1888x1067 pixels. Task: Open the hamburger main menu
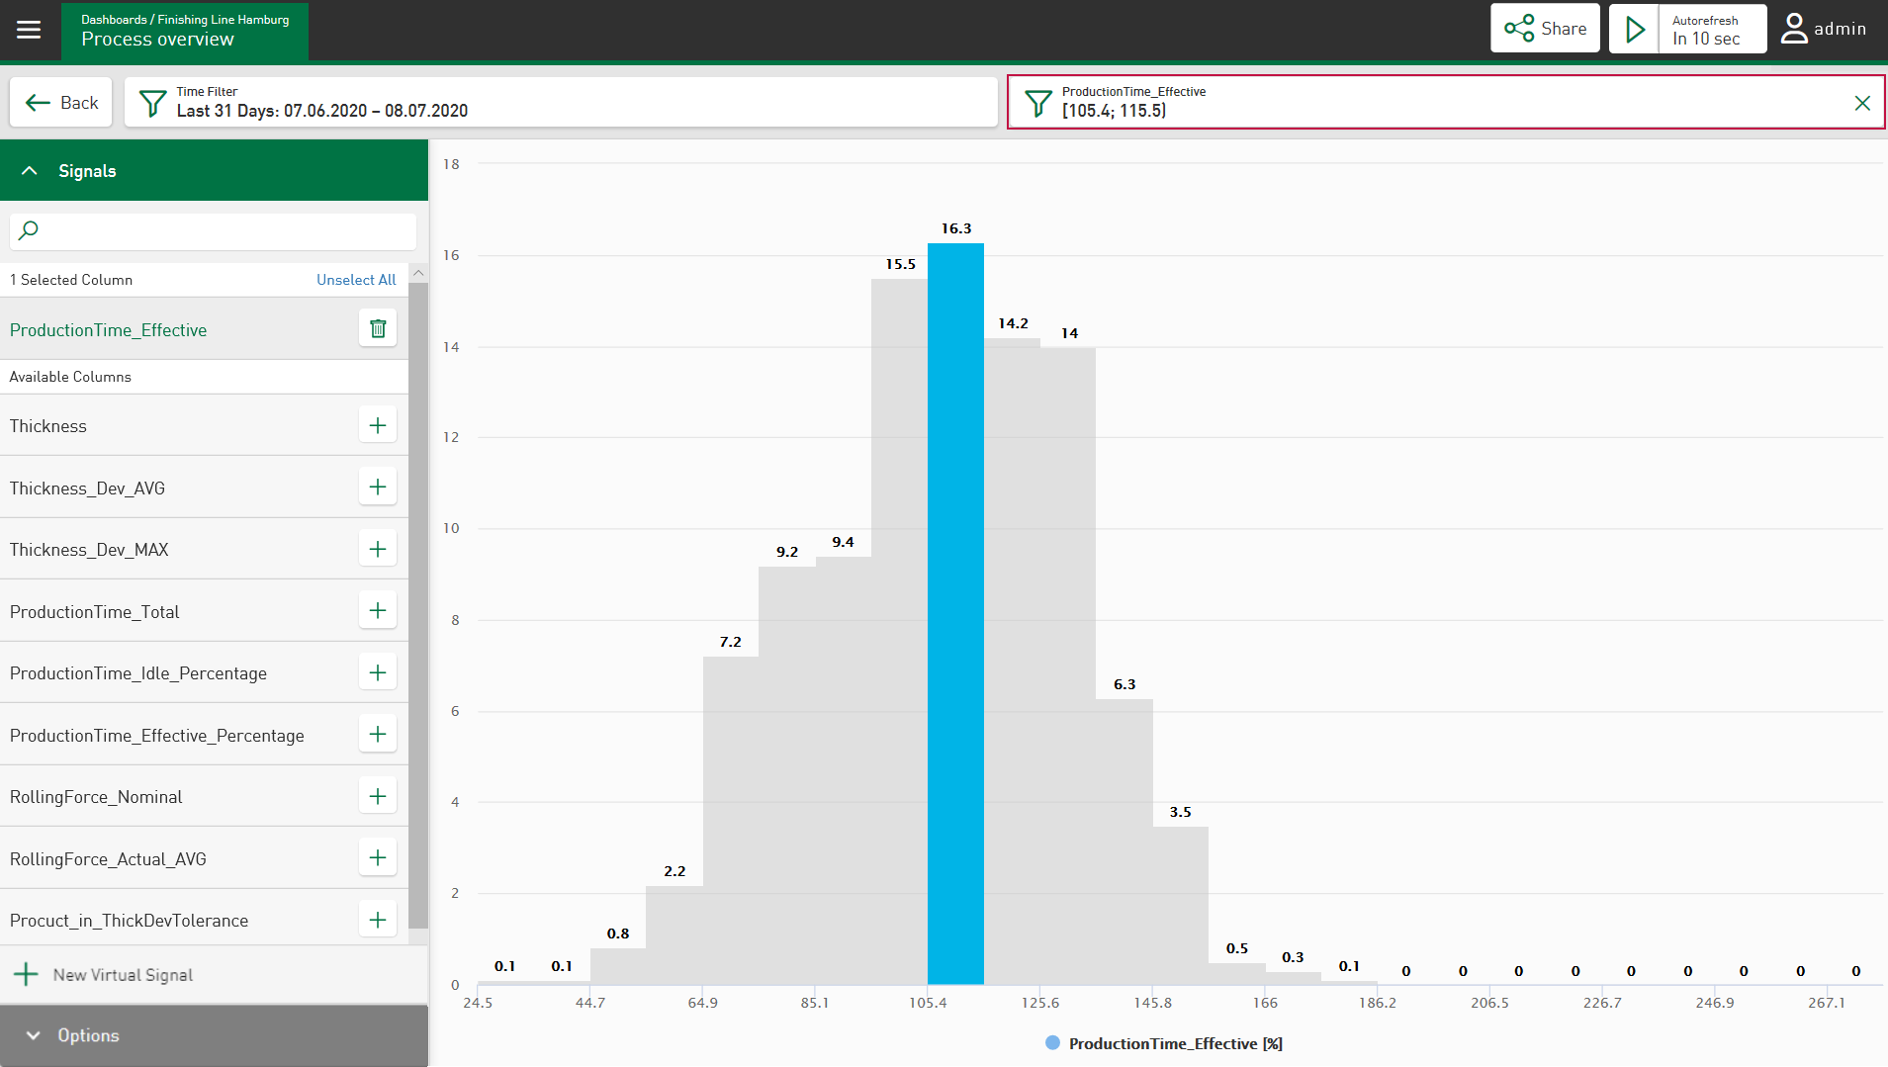29,30
